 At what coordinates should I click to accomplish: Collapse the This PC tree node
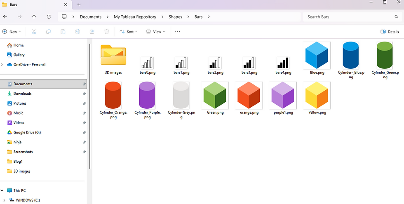click(2, 190)
